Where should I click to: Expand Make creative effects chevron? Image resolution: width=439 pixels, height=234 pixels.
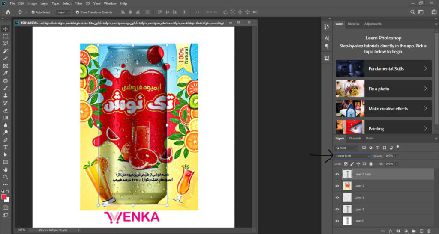tap(426, 108)
